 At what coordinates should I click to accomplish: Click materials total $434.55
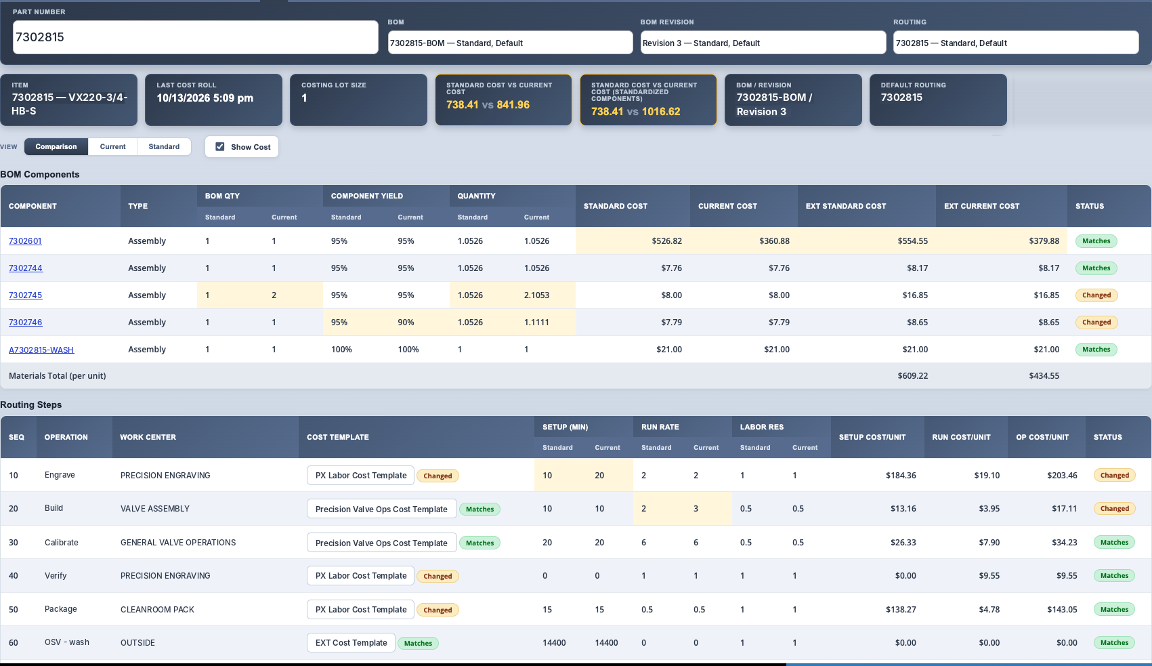[1044, 376]
